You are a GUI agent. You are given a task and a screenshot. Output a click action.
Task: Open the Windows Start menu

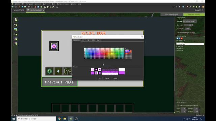[13, 119]
